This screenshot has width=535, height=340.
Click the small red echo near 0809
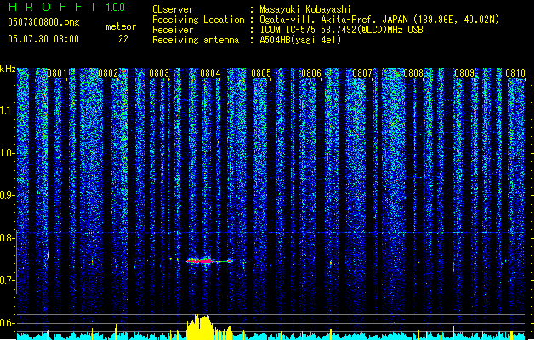coord(454,267)
